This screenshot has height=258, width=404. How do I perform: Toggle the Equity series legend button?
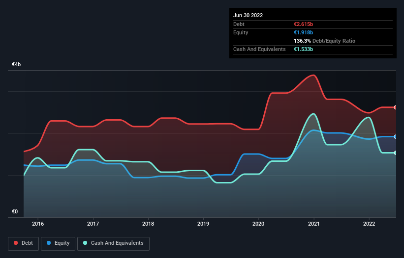[58, 243]
